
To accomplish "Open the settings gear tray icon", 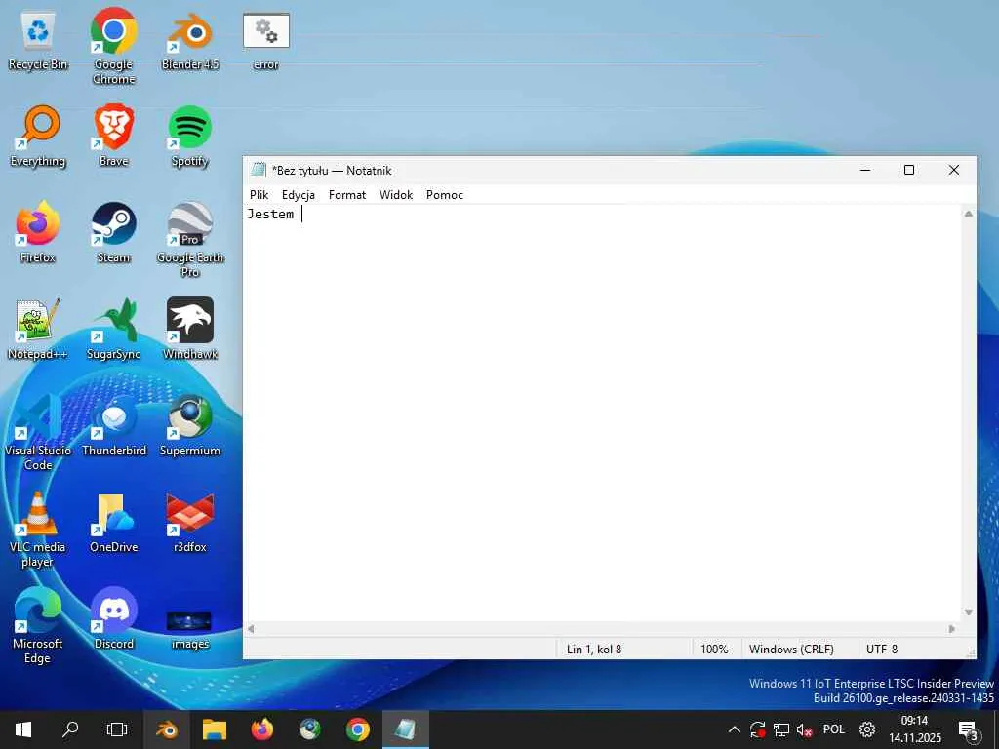I will click(x=867, y=729).
